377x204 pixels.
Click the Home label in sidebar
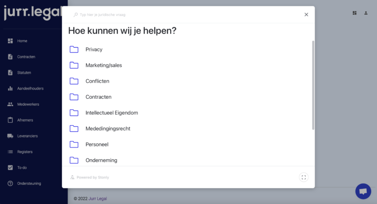(x=22, y=41)
